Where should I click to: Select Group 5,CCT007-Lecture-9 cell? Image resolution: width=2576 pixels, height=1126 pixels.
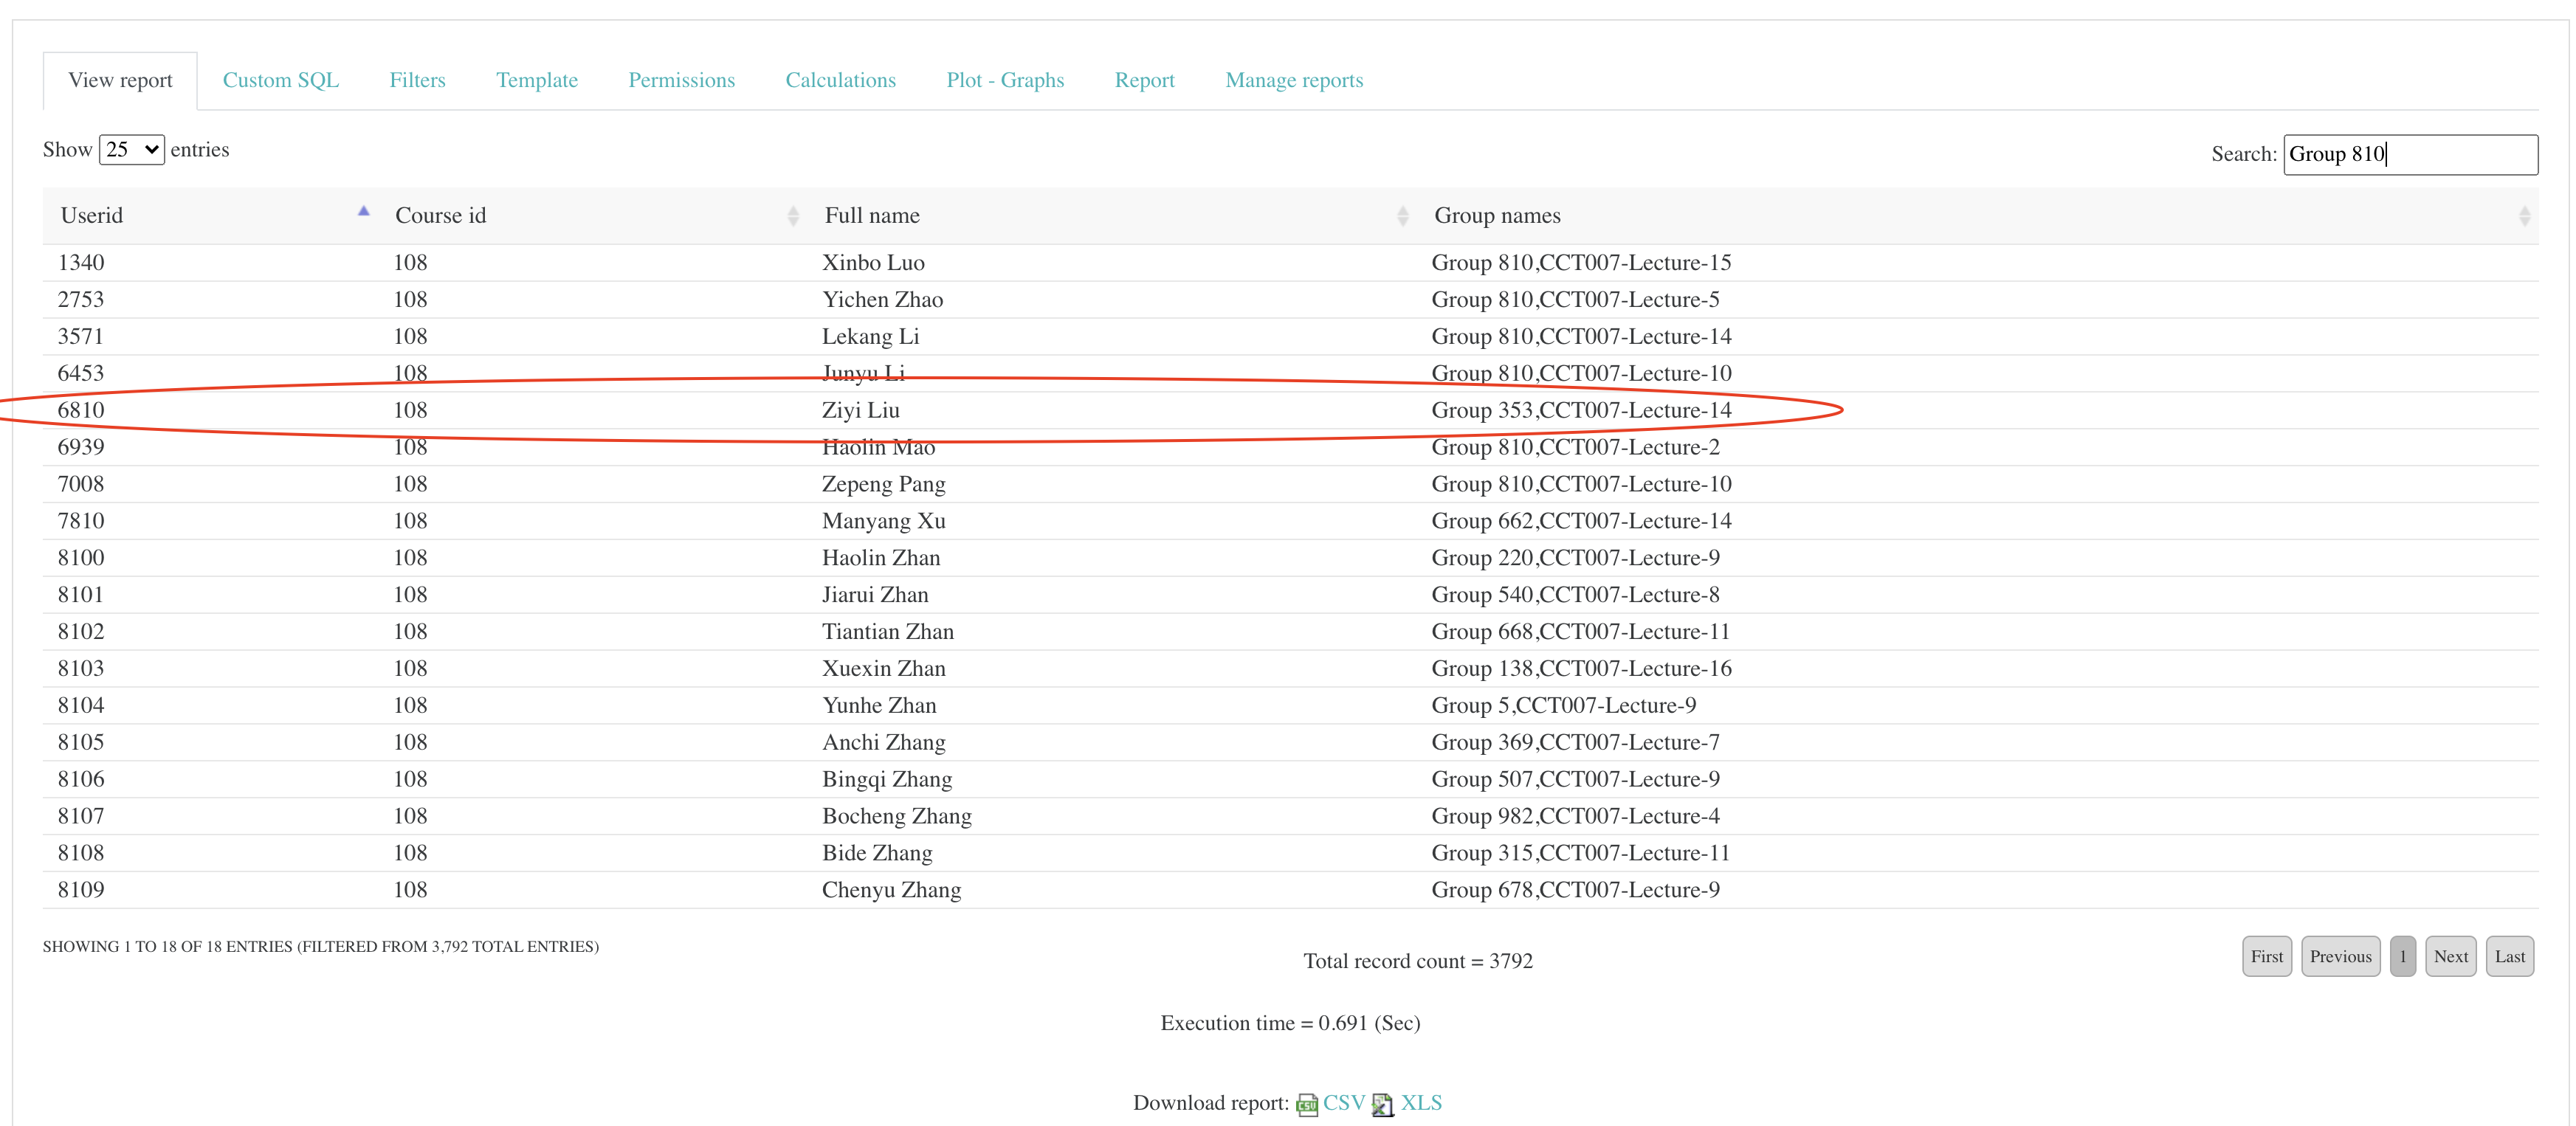1563,706
